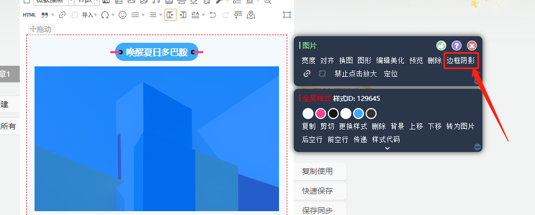Select the 唤醒夏日多巴胺 title text
Viewport: 535px width, 215px height.
pyautogui.click(x=157, y=52)
